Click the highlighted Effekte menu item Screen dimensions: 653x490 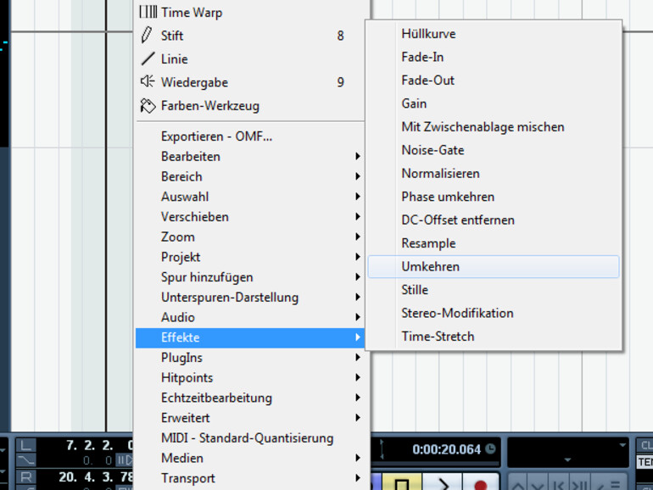250,337
